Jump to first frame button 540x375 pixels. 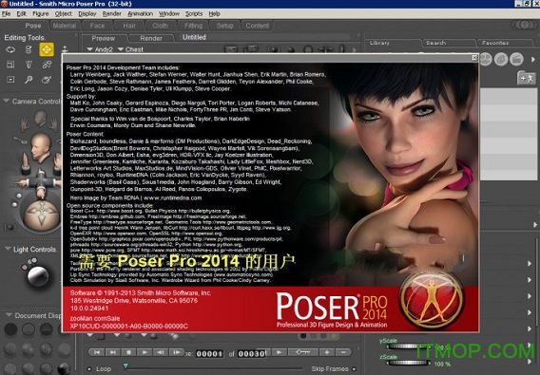pyautogui.click(x=97, y=352)
